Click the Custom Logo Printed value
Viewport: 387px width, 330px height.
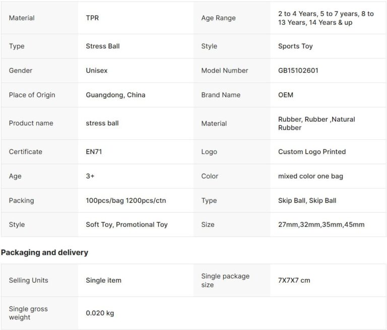pyautogui.click(x=312, y=152)
